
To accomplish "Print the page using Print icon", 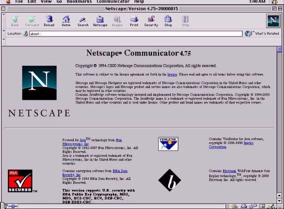I will click(134, 21).
